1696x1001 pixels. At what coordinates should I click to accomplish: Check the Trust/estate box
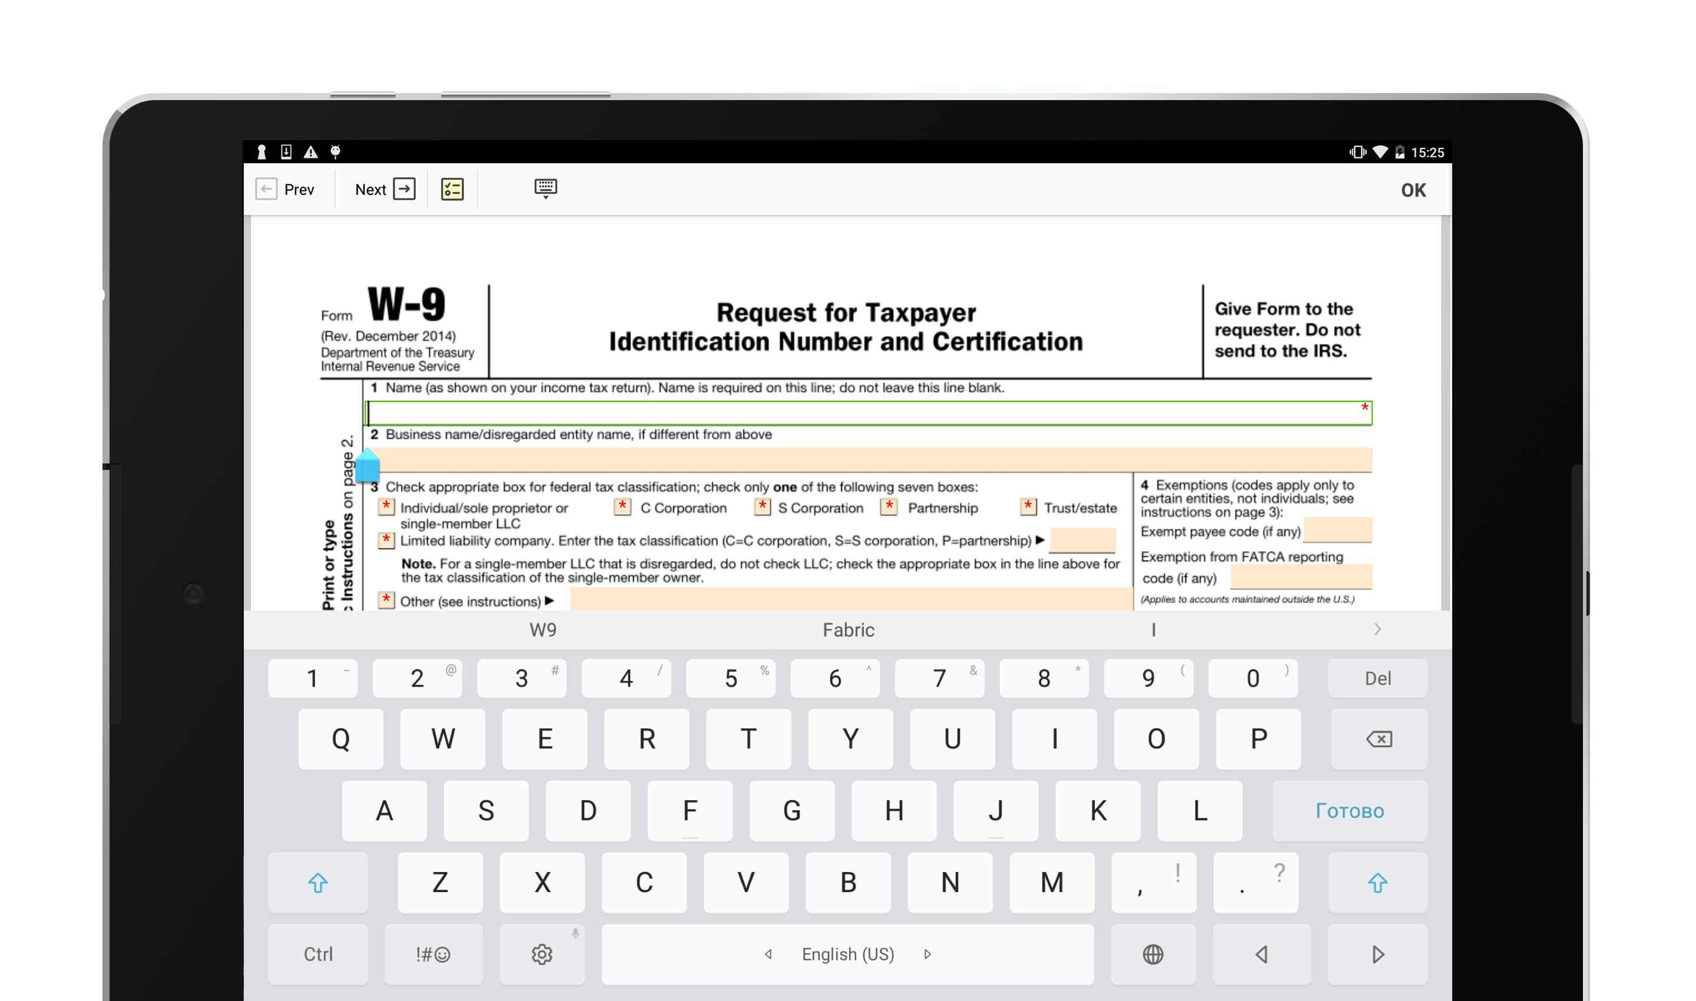(x=1028, y=506)
